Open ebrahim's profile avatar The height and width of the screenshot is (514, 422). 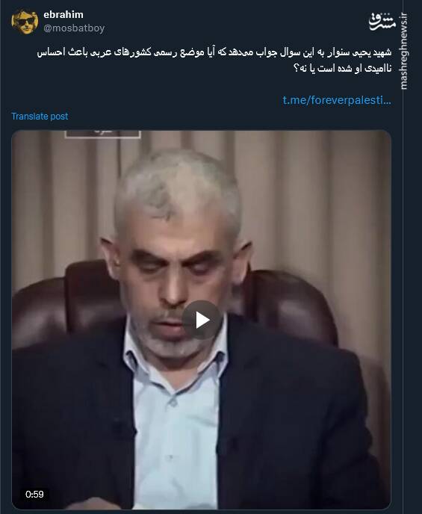tap(25, 22)
